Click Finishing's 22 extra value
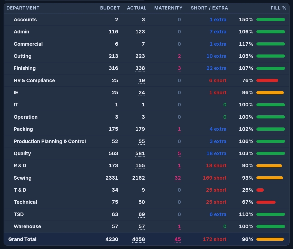Image resolution: width=293 pixels, height=249 pixels. pos(216,68)
